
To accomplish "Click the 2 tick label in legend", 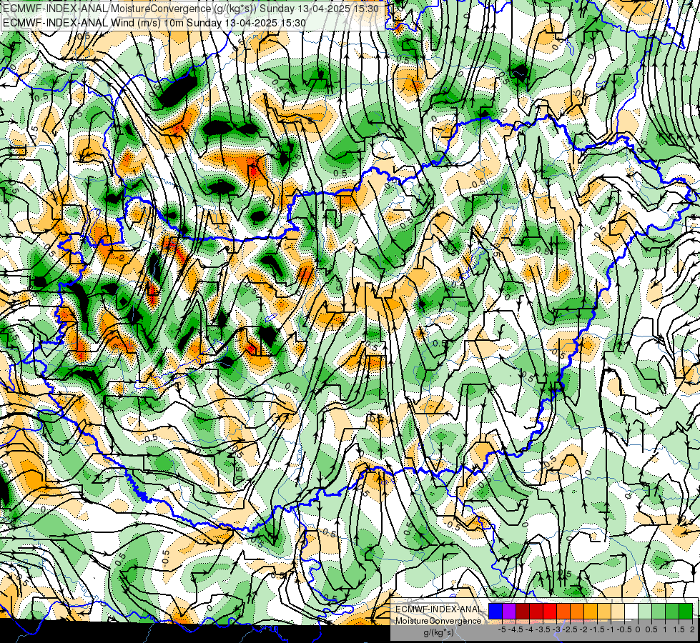I will [x=692, y=629].
